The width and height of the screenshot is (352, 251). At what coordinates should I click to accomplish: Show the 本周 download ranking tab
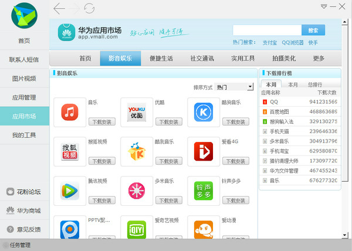(271, 84)
